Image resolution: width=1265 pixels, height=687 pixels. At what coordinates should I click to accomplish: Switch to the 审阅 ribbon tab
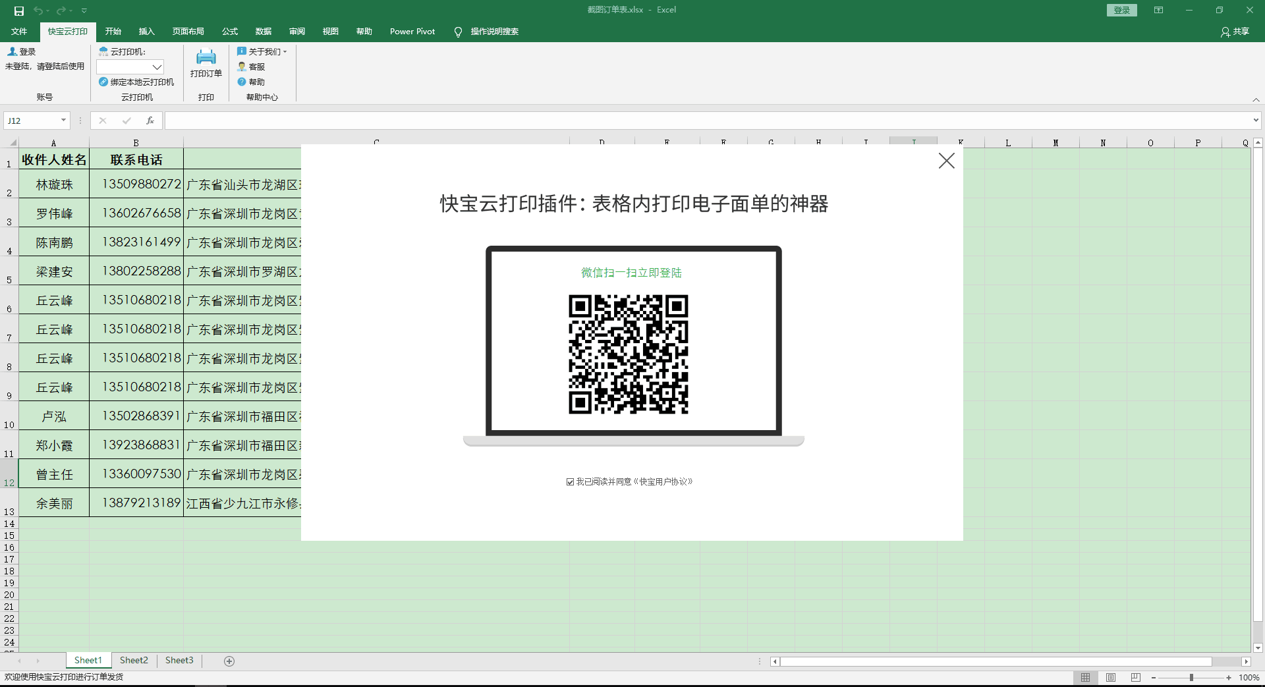[297, 32]
